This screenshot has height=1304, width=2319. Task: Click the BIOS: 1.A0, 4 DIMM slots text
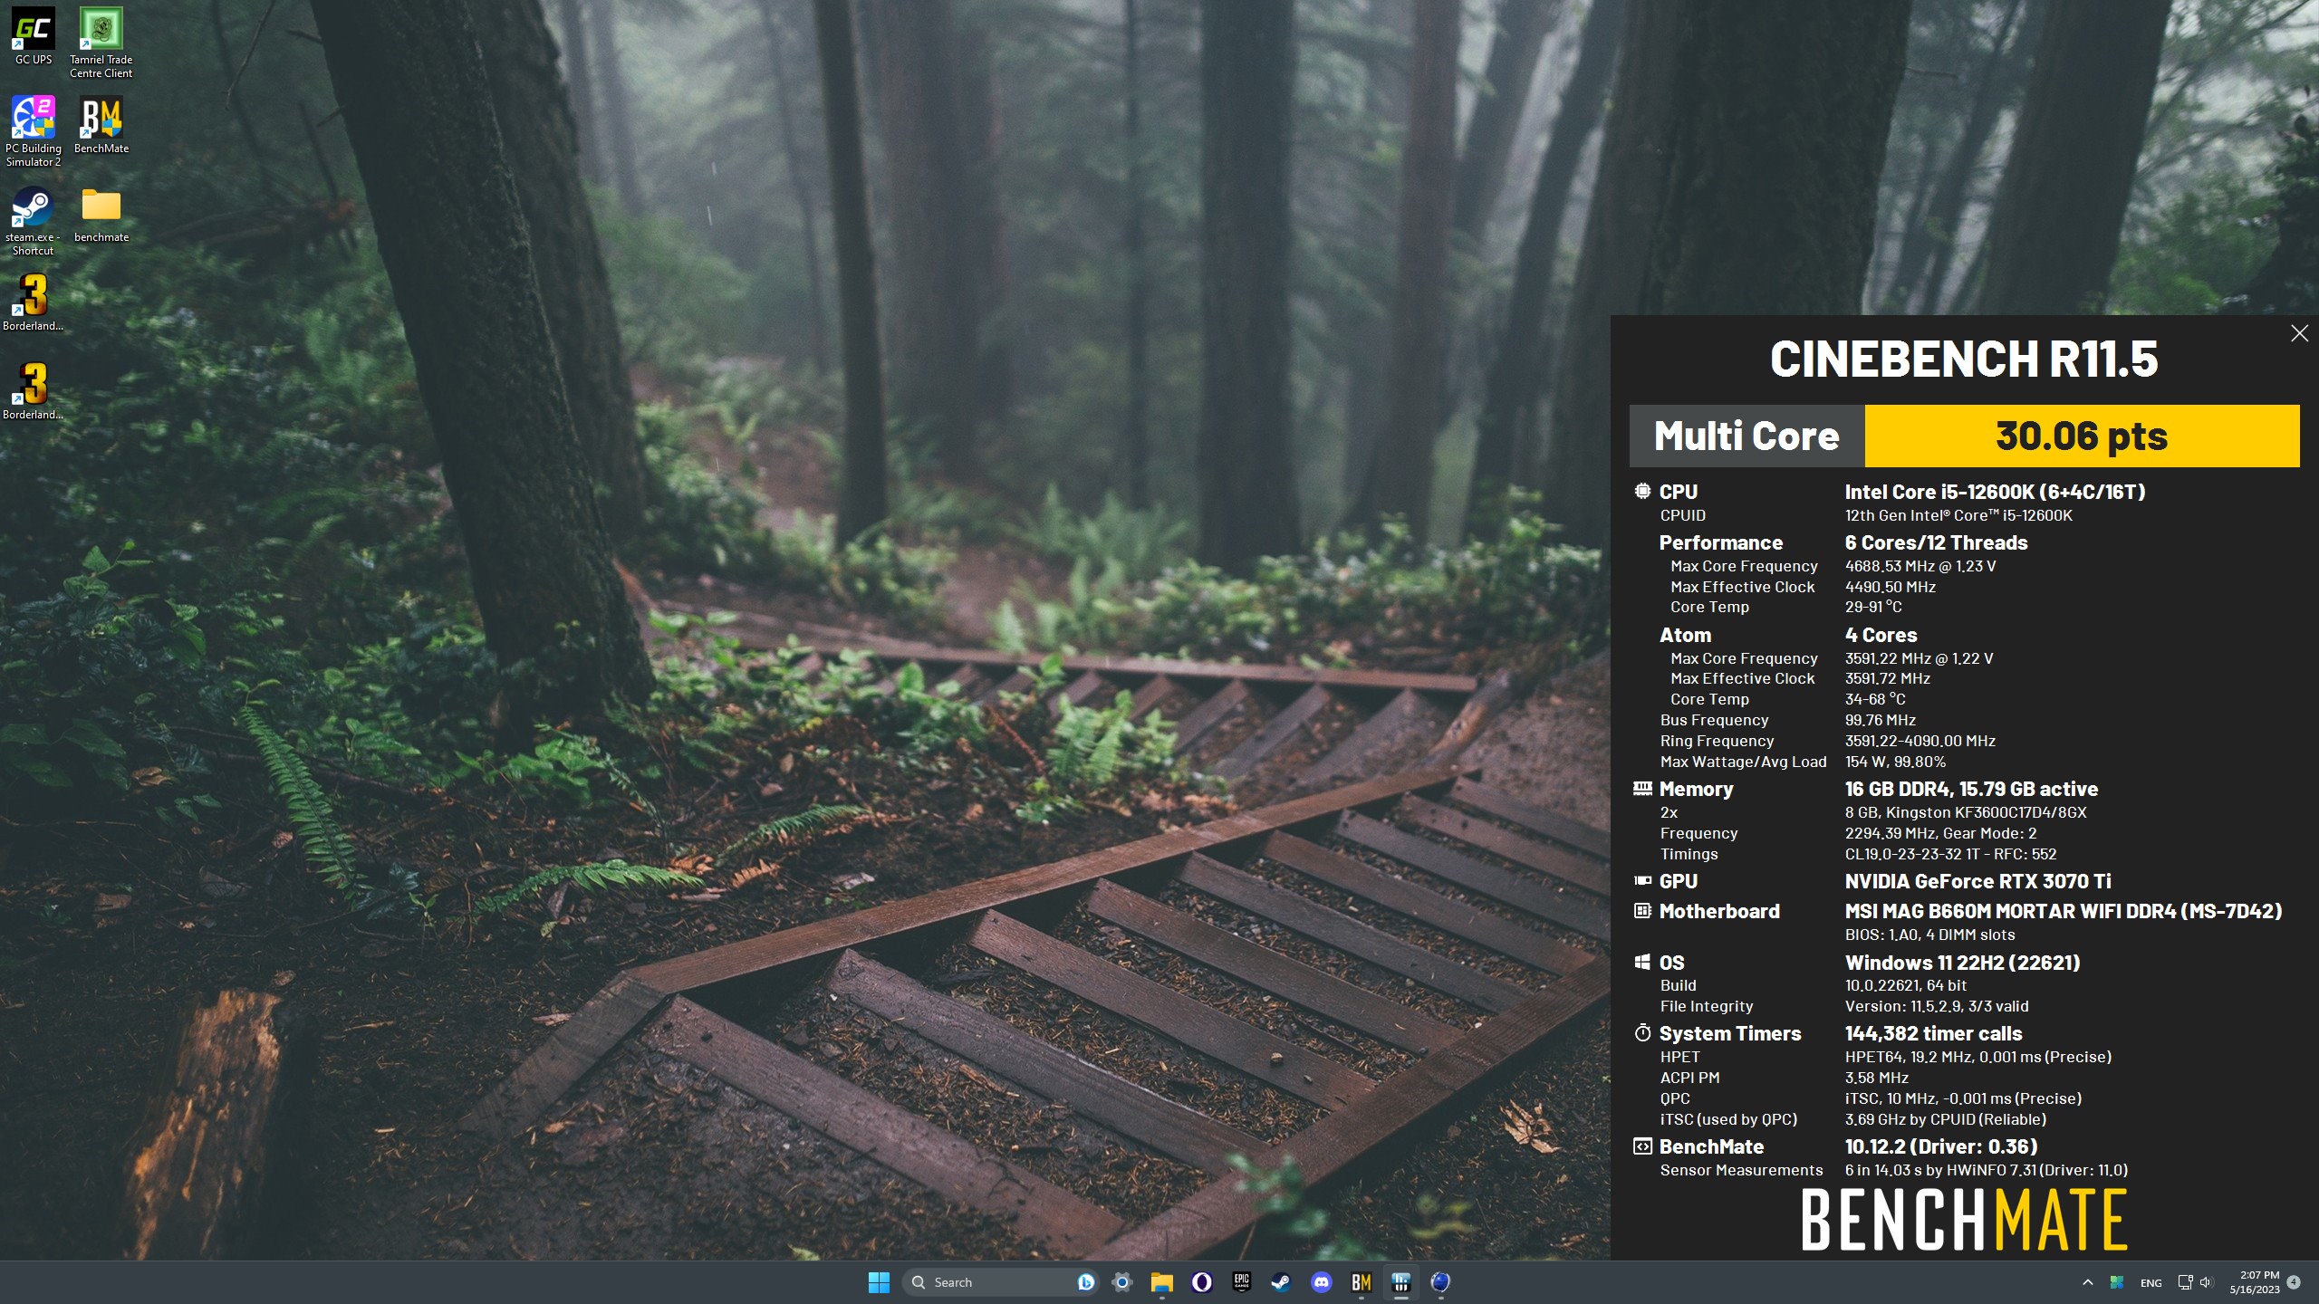(x=1929, y=935)
